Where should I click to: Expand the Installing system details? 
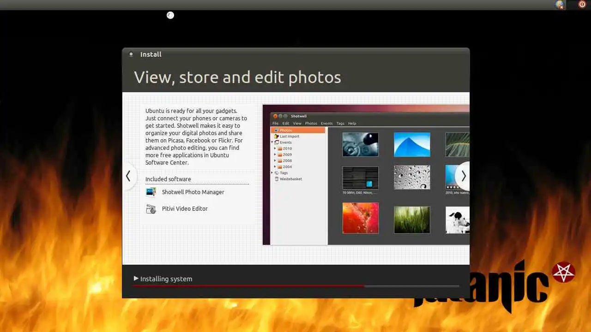point(136,279)
